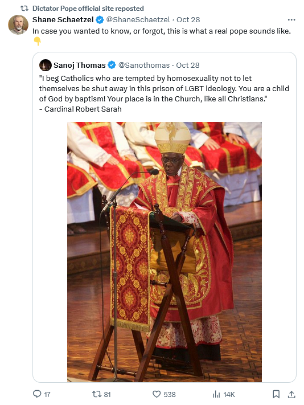
Task: Open the @ShaneSchaetzel handle link
Action: 138,19
